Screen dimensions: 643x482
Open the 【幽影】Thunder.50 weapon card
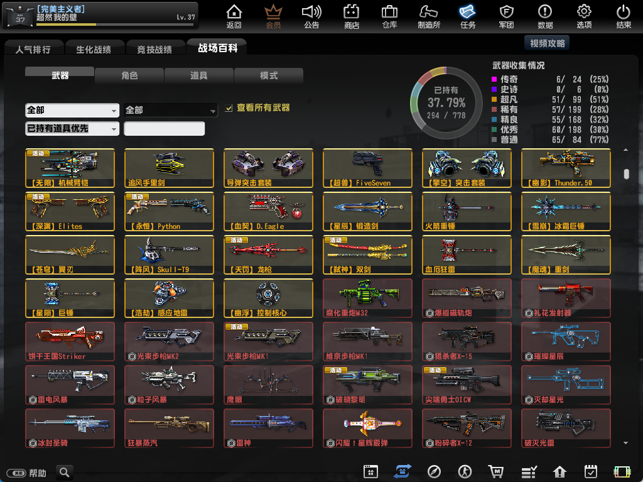566,168
